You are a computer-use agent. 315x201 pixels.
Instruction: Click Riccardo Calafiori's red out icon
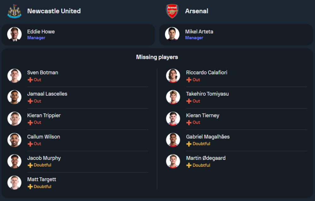tap(189, 80)
